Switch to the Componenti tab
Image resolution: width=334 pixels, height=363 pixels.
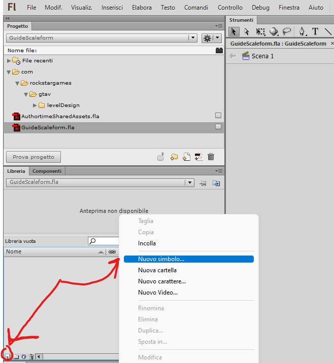(47, 171)
